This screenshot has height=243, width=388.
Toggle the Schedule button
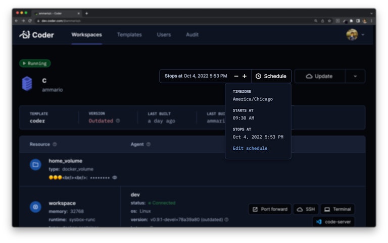coord(271,76)
